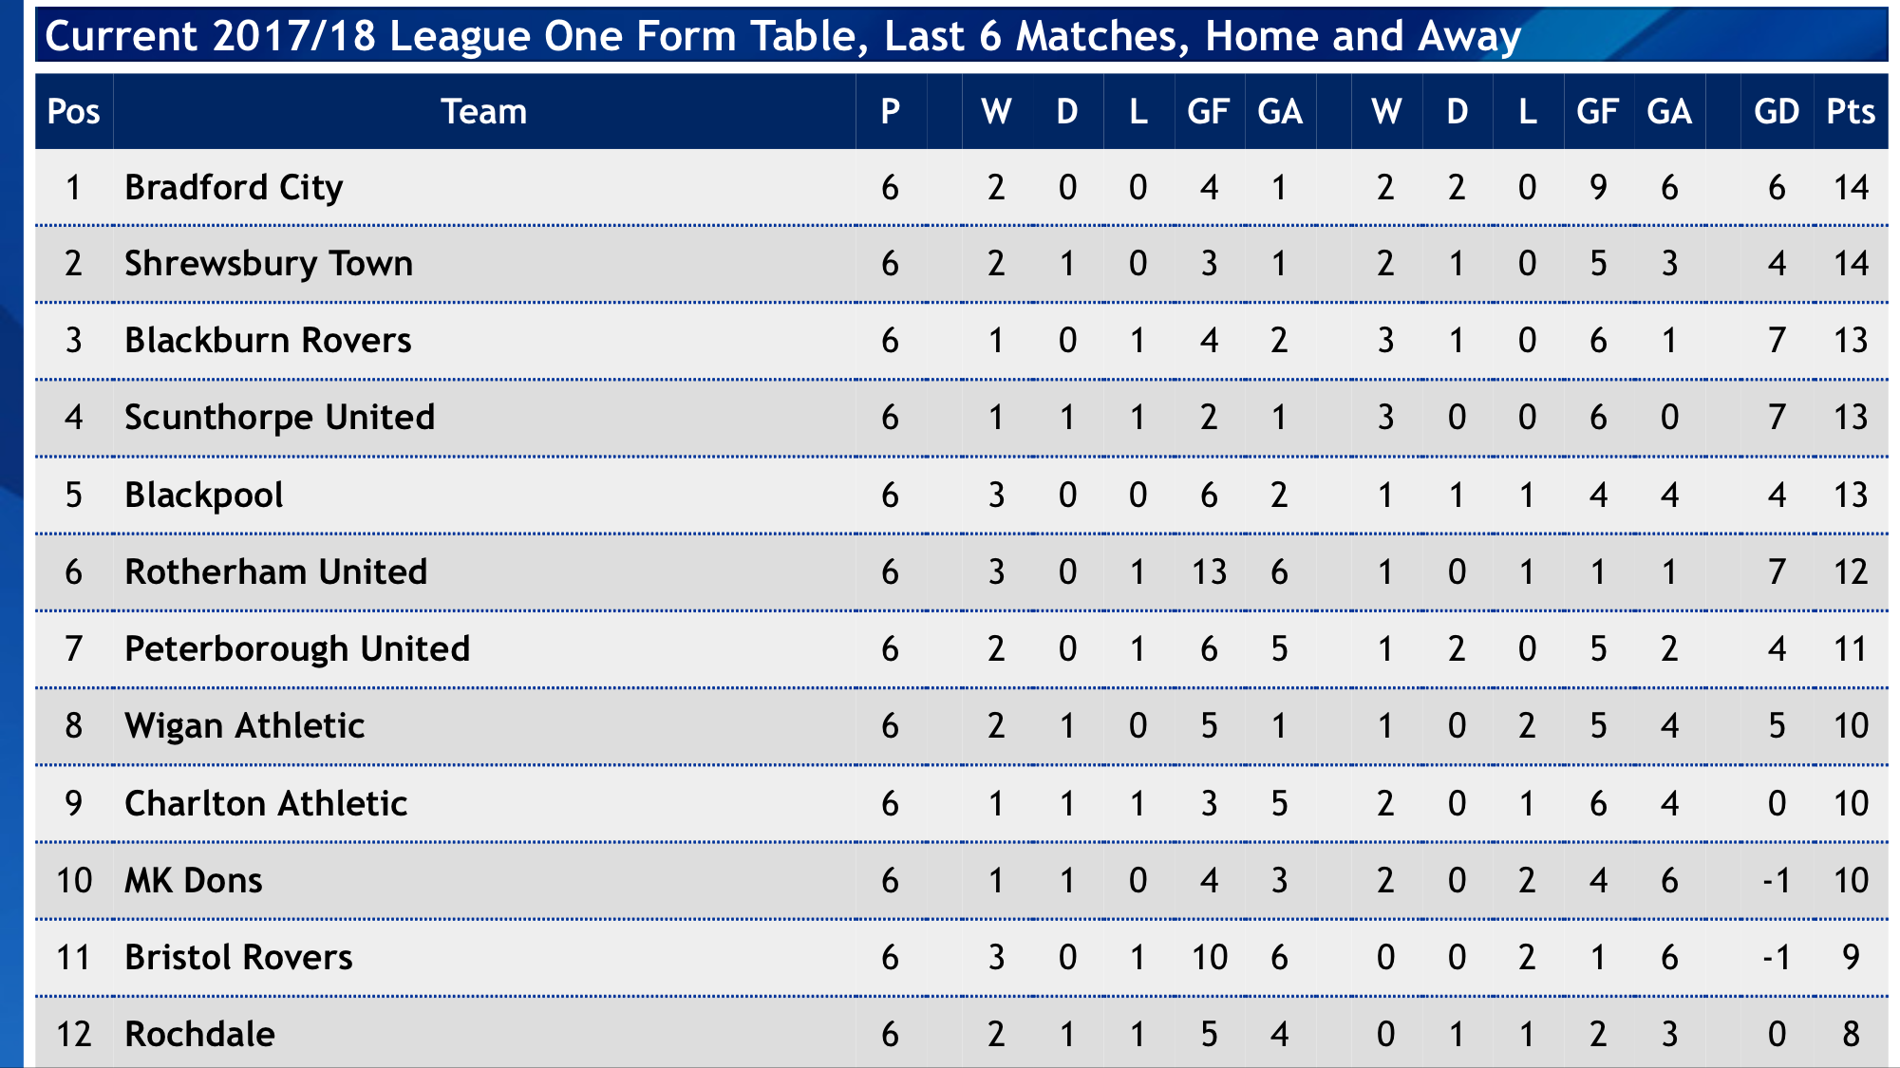Click the Bristol Rovers team name
Screen dimensions: 1900x1068
[238, 958]
